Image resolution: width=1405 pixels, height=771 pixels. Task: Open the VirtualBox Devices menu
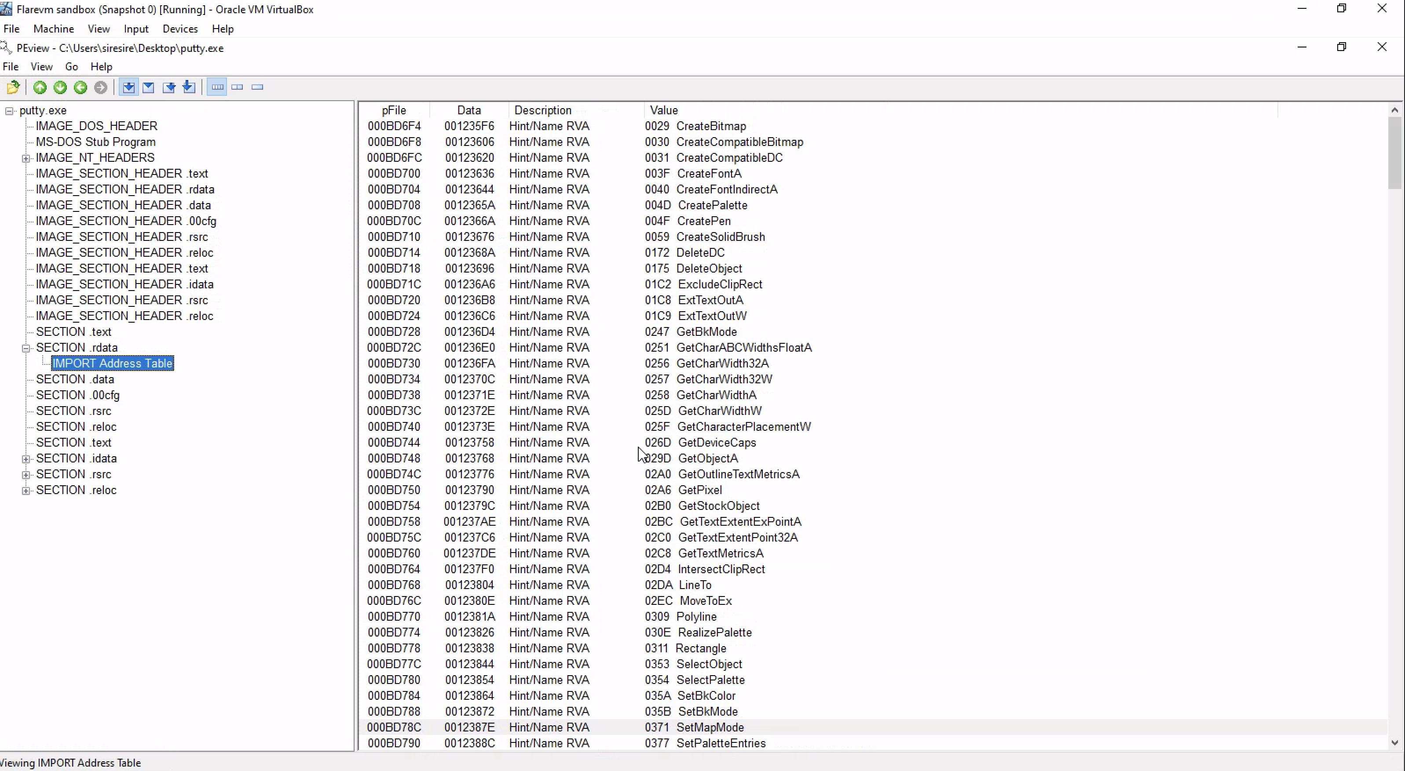click(180, 29)
